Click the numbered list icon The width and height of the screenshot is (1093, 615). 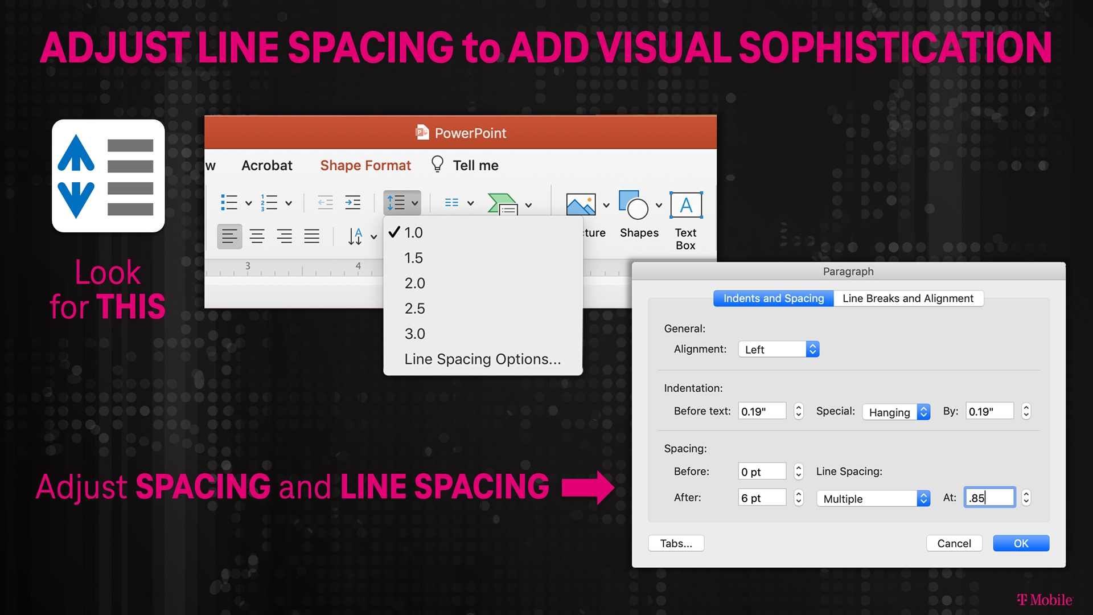pos(269,203)
